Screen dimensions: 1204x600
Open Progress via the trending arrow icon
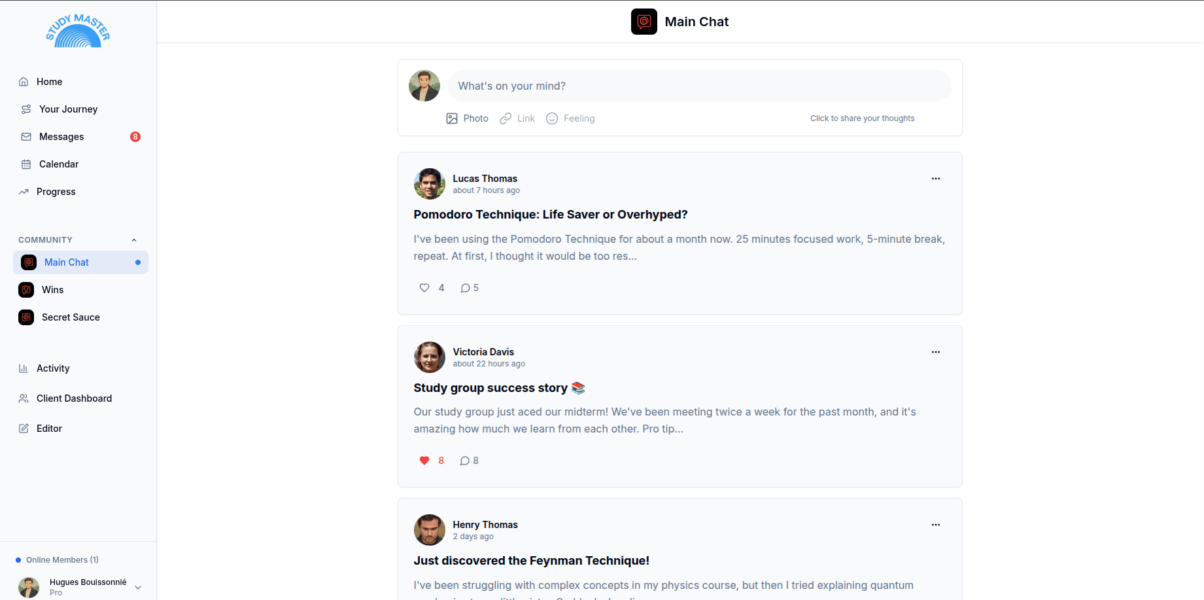pyautogui.click(x=24, y=191)
